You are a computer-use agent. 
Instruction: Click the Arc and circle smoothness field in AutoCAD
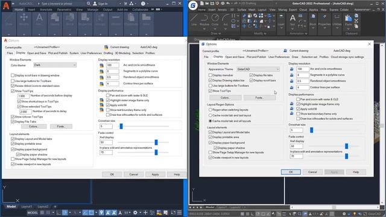113,65
